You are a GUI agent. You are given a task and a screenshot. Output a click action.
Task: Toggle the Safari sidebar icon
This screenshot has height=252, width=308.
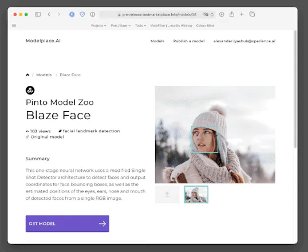[38, 14]
